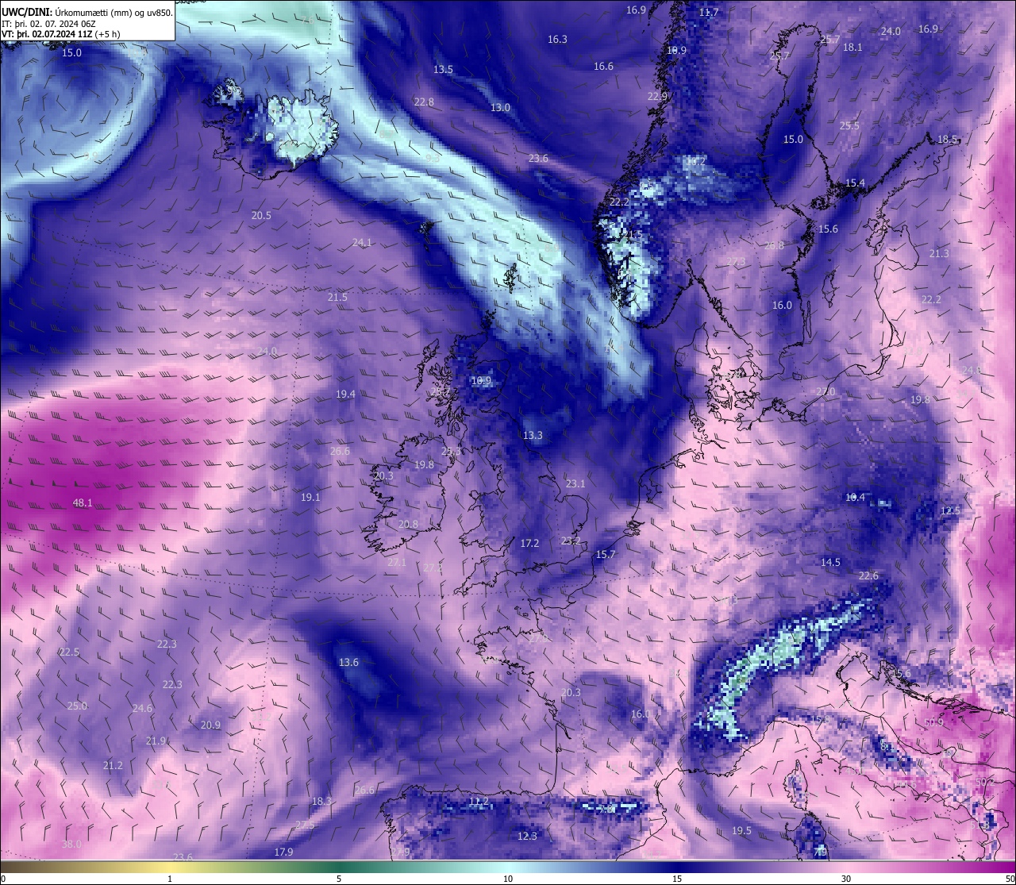Click the 13.6 value in the Bay of Biscay
This screenshot has height=885, width=1016.
point(348,662)
